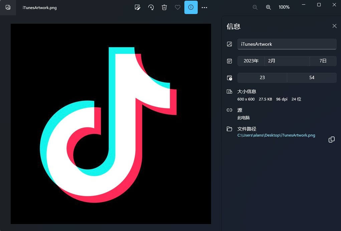Edit the iTunesArtwork file name field
This screenshot has height=231, width=341.
287,44
